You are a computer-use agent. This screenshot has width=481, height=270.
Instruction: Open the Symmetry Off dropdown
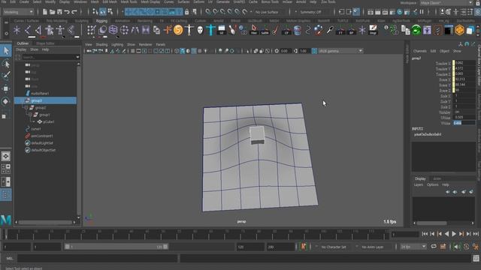pyautogui.click(x=310, y=12)
